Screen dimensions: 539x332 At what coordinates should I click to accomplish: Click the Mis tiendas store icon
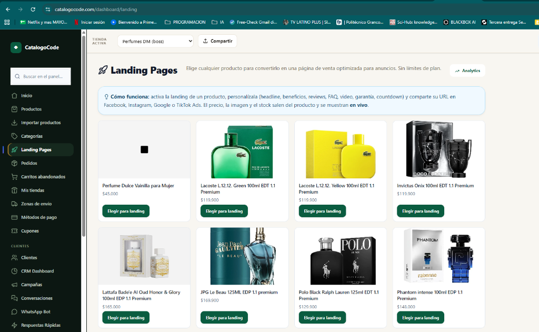[14, 190]
